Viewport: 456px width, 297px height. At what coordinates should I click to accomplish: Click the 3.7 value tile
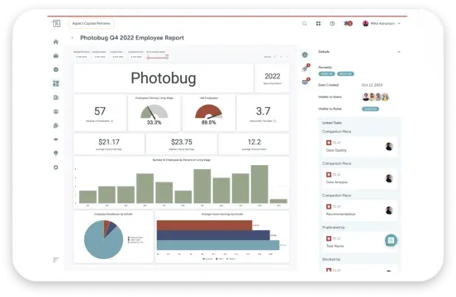[263, 113]
